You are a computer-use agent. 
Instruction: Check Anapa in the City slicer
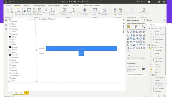(x=10, y=81)
